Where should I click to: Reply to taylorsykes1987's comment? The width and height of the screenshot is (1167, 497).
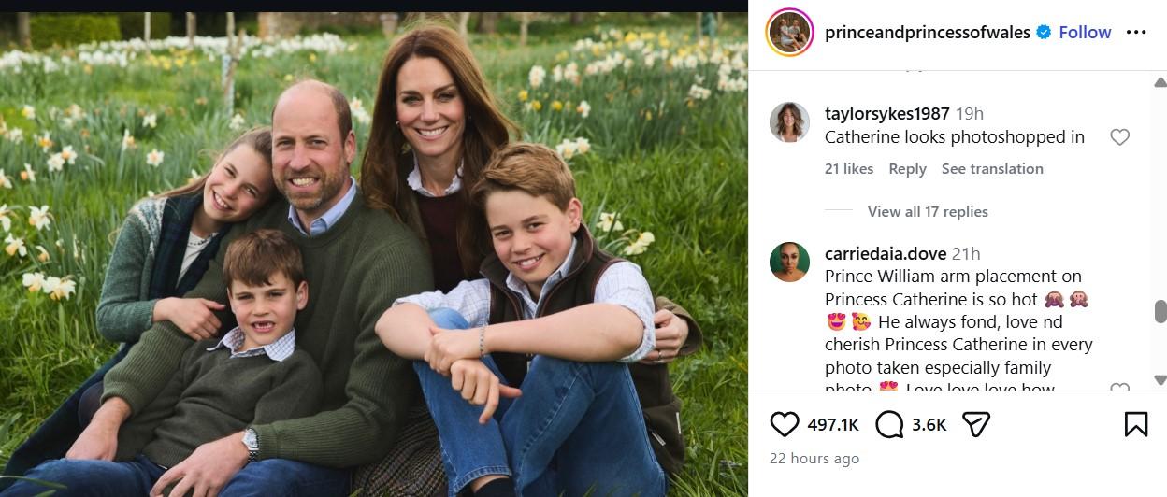907,169
